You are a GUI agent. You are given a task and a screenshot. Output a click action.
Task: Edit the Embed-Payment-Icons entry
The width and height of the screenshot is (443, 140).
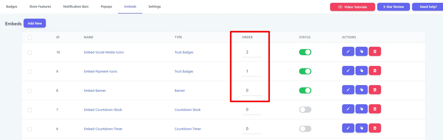point(348,71)
